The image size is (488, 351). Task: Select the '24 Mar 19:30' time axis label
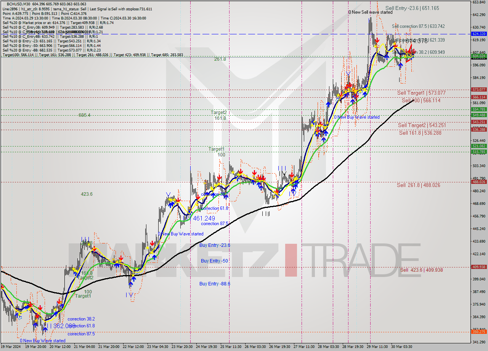206,347
